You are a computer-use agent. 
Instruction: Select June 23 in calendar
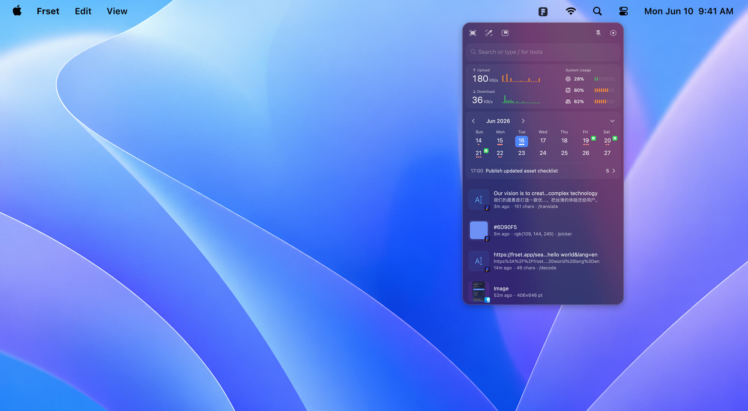[x=521, y=153]
